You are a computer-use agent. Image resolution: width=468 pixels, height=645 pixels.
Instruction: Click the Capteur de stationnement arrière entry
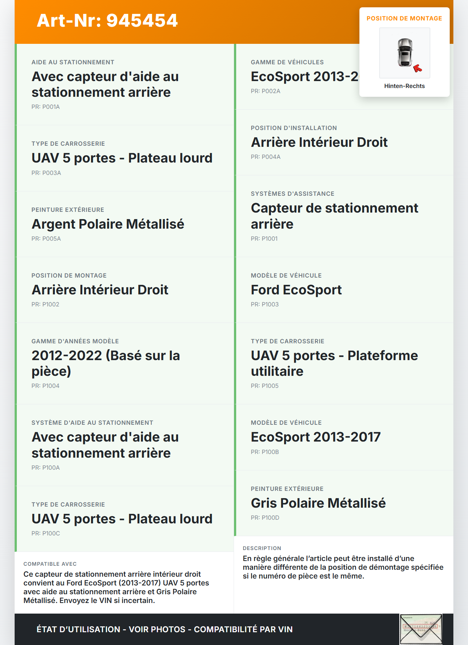tap(334, 215)
